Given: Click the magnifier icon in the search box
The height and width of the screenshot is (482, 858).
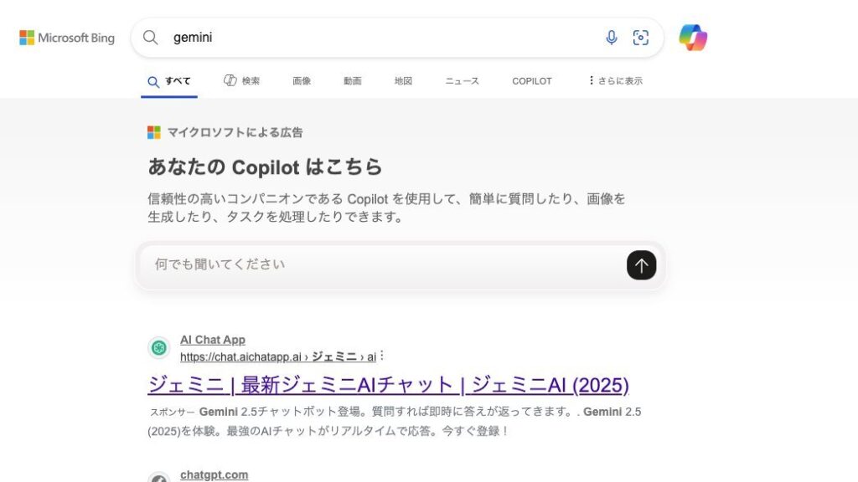Looking at the screenshot, I should (x=151, y=38).
